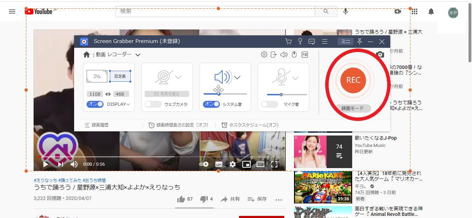This screenshot has width=472, height=218.
Task: Open タスクスケジュール task schedule settings
Action: pos(250,125)
